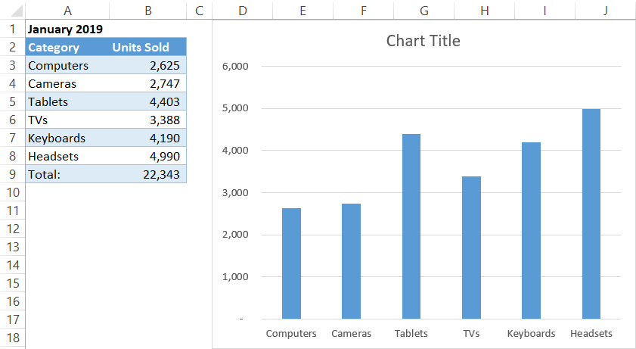Click the Cameras label on horizontal axis

[x=351, y=334]
